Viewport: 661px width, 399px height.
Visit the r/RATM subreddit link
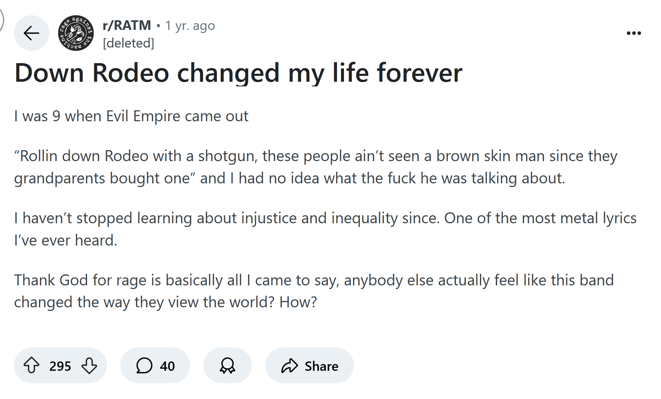(x=127, y=25)
